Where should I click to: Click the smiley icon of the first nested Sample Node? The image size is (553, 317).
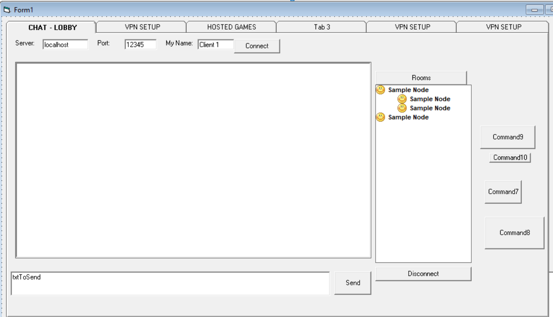pyautogui.click(x=401, y=99)
